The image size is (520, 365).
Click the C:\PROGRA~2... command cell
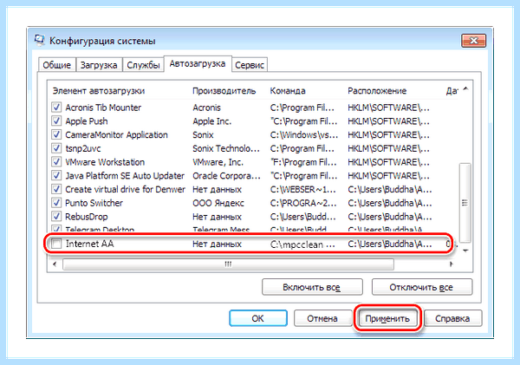(303, 203)
